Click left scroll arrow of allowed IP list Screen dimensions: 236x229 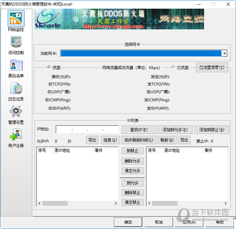tap(39, 203)
